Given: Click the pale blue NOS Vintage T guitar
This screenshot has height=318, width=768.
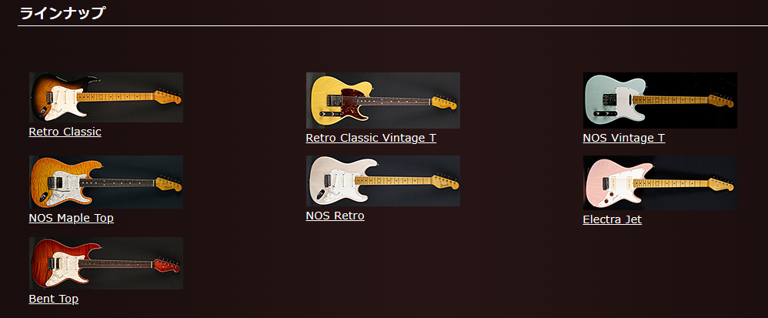Looking at the screenshot, I should 659,100.
